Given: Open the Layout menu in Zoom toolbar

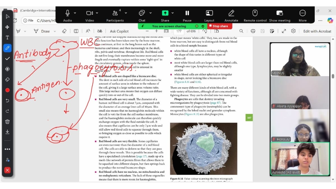Looking at the screenshot, I should (209, 16).
